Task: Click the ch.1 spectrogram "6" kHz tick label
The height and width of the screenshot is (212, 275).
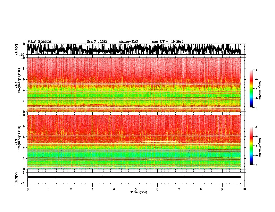Action: 24,79
